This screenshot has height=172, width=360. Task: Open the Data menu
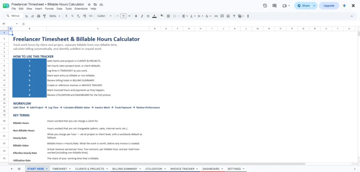click(x=59, y=9)
